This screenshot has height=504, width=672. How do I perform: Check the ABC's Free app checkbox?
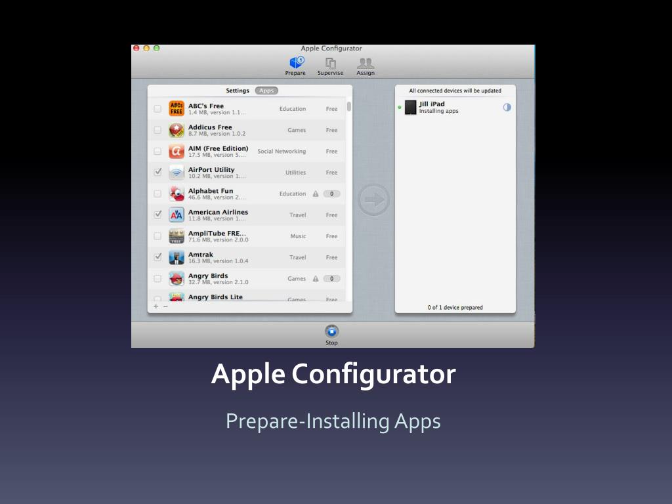[157, 109]
